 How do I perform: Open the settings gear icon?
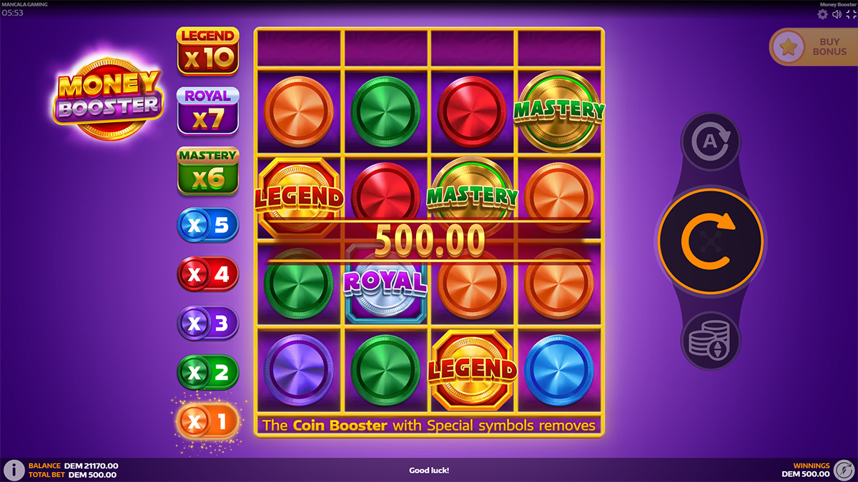click(822, 14)
